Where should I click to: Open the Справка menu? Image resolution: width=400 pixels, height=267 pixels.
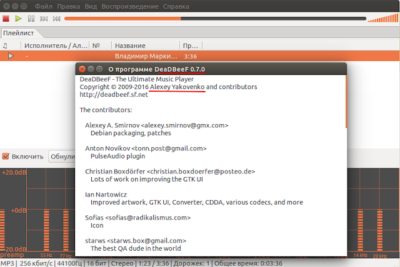(x=176, y=6)
